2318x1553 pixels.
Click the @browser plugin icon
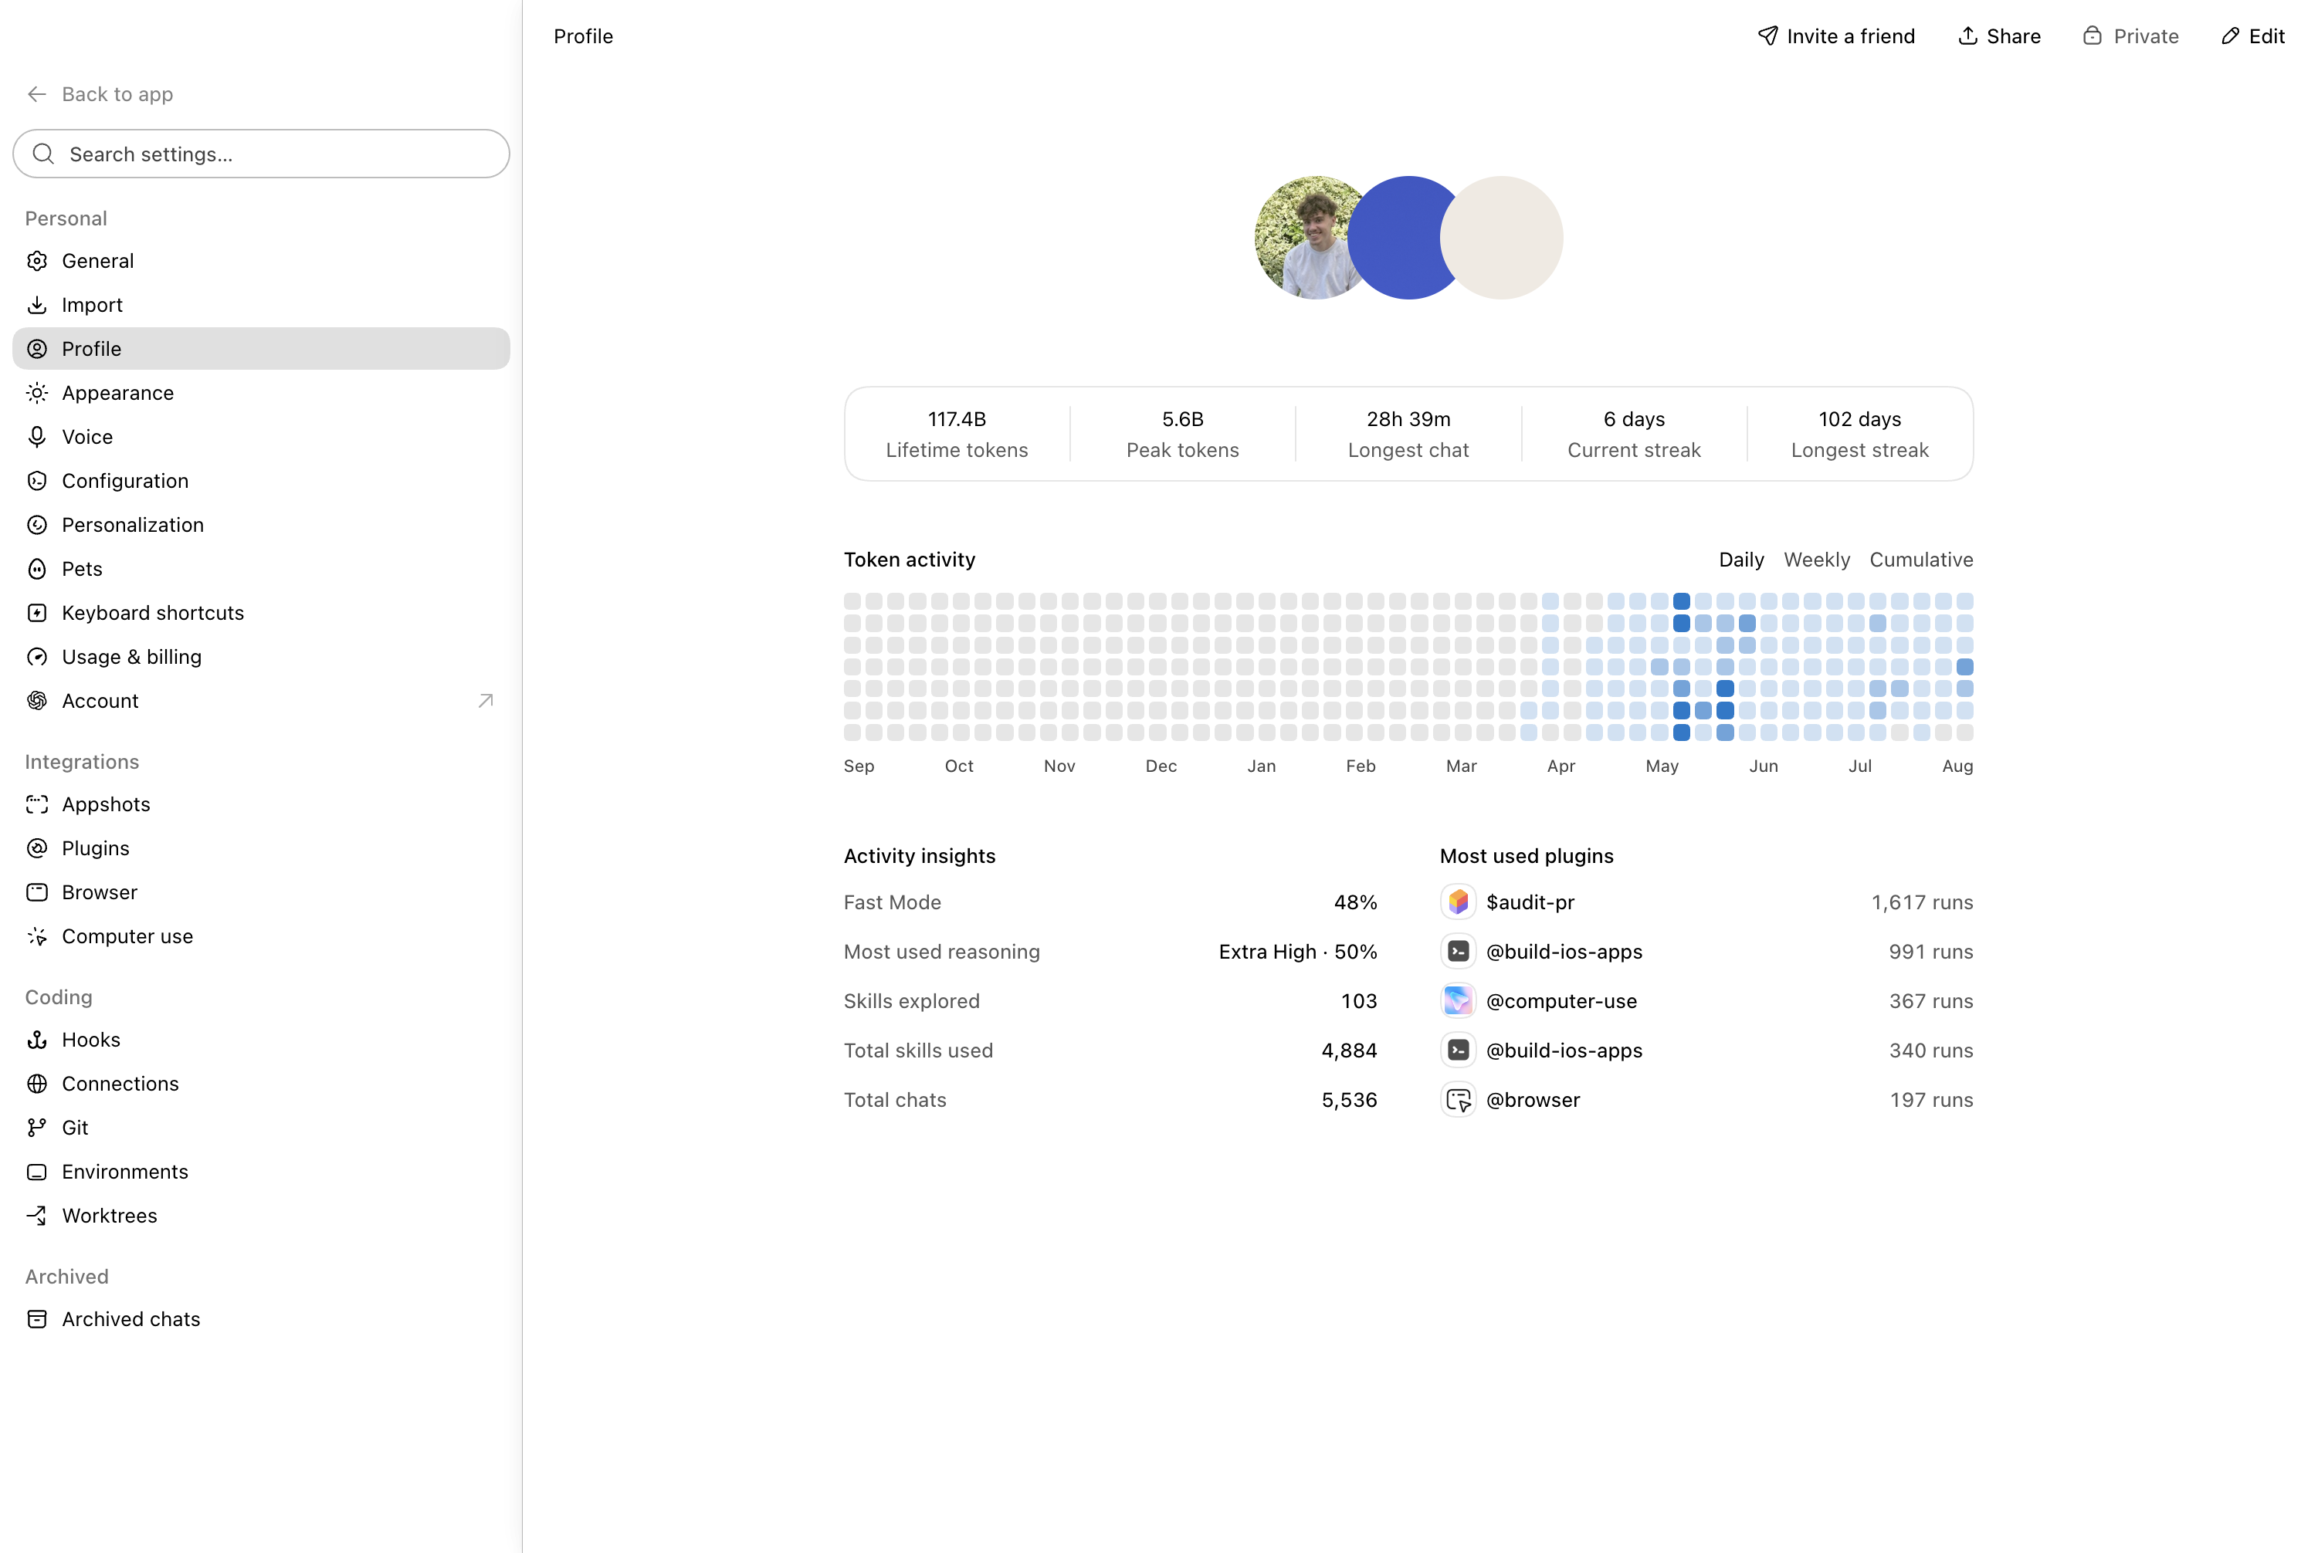click(x=1458, y=1099)
